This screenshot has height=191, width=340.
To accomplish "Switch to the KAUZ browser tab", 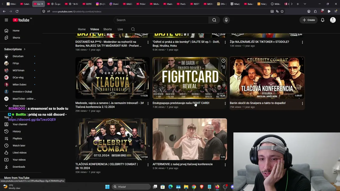I will pyautogui.click(x=127, y=4).
